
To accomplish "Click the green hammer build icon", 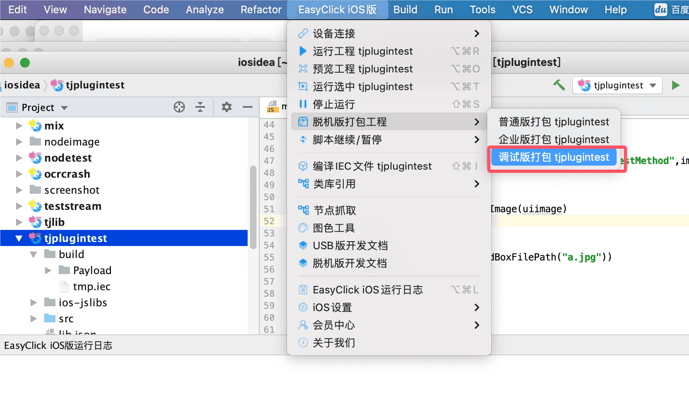I will tap(559, 85).
